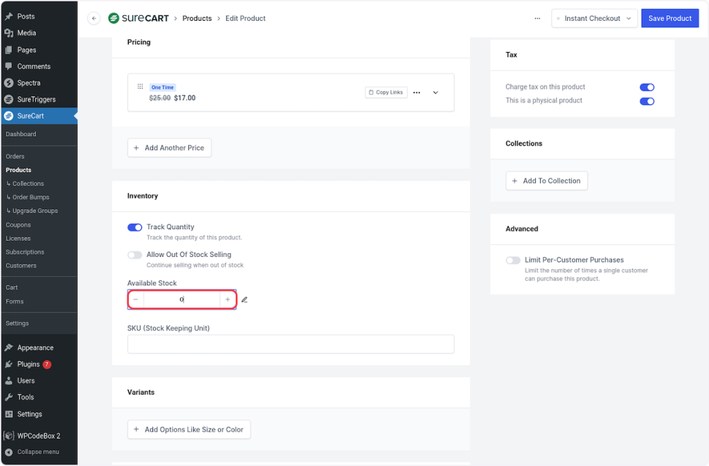Open the Plugins sidebar item

(x=28, y=364)
